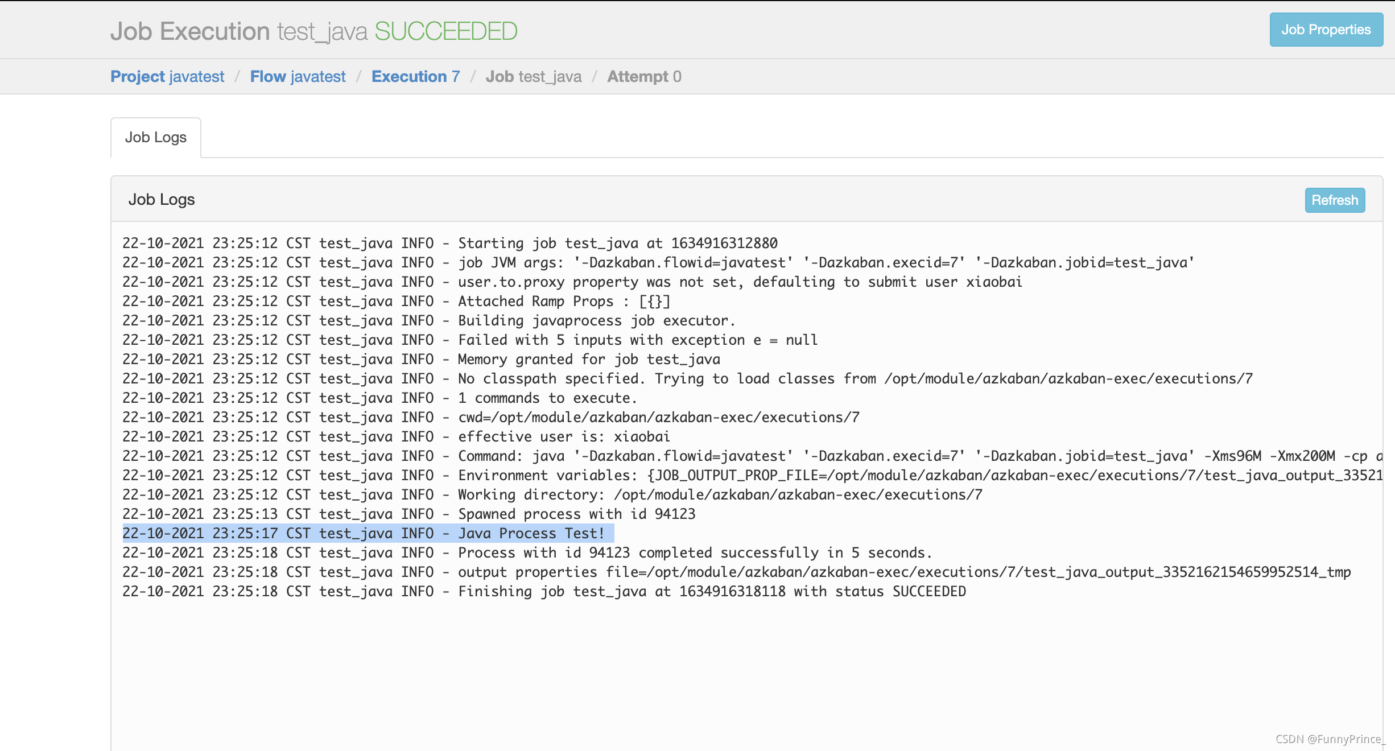This screenshot has width=1395, height=751.
Task: Go to Project javatest breadcrumb
Action: 167,76
